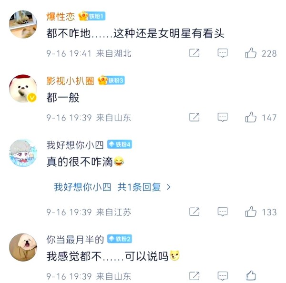Like the 都一般 comment with 147 likes

pos(251,117)
